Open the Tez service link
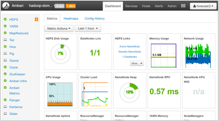The width and height of the screenshot is (219, 121). pos(12,40)
